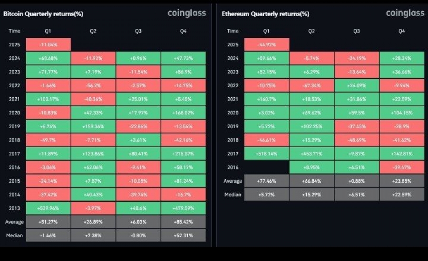The width and height of the screenshot is (428, 261).
Task: Click the Bitcoin Q4 average cell +85.42%
Action: [183, 222]
